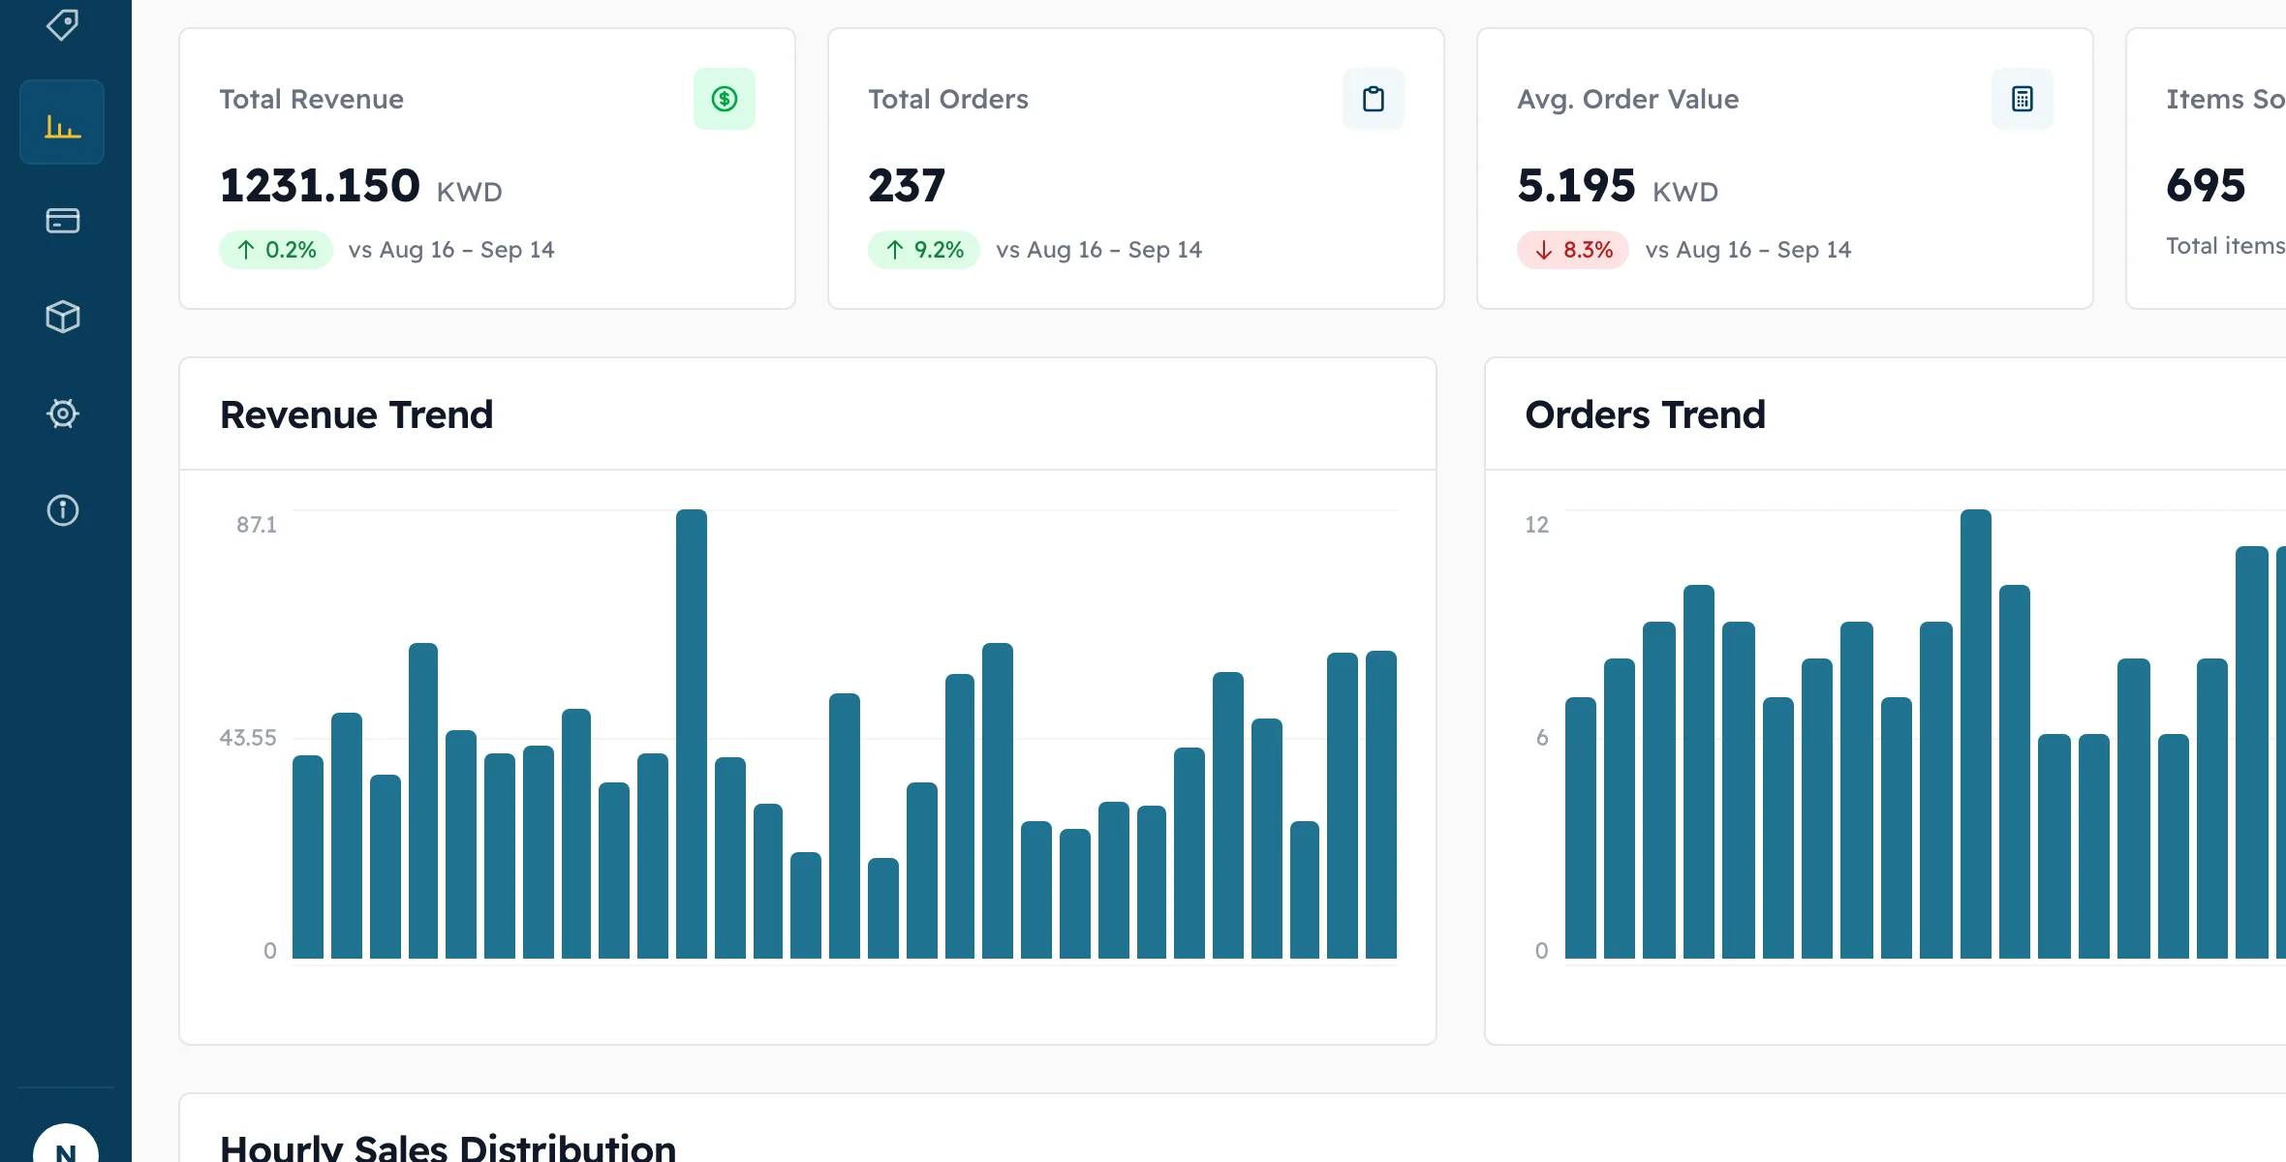
Task: Click the clipboard icon in Total Orders
Action: [1374, 99]
